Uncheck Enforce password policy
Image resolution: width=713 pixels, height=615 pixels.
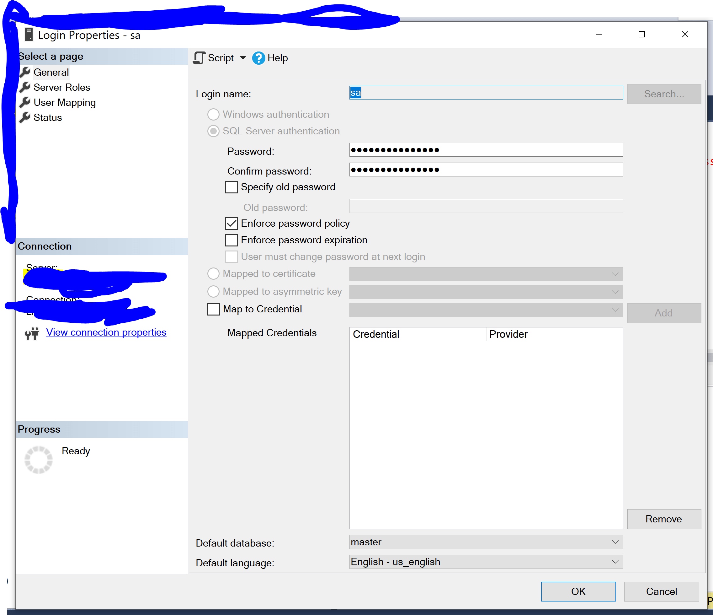(231, 224)
